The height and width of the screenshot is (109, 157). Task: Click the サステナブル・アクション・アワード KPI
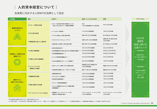[x=61, y=40]
